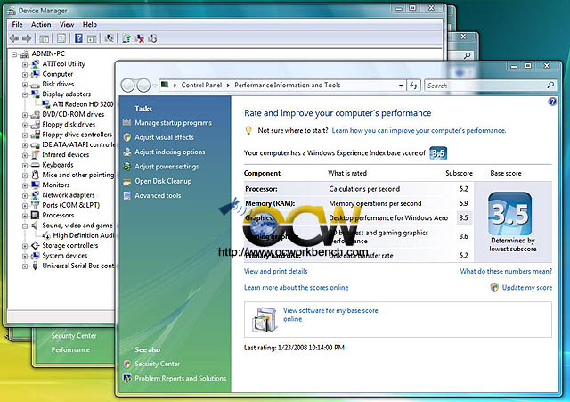Click Control Panel in address breadcrumb
570x402 pixels.
pos(201,86)
